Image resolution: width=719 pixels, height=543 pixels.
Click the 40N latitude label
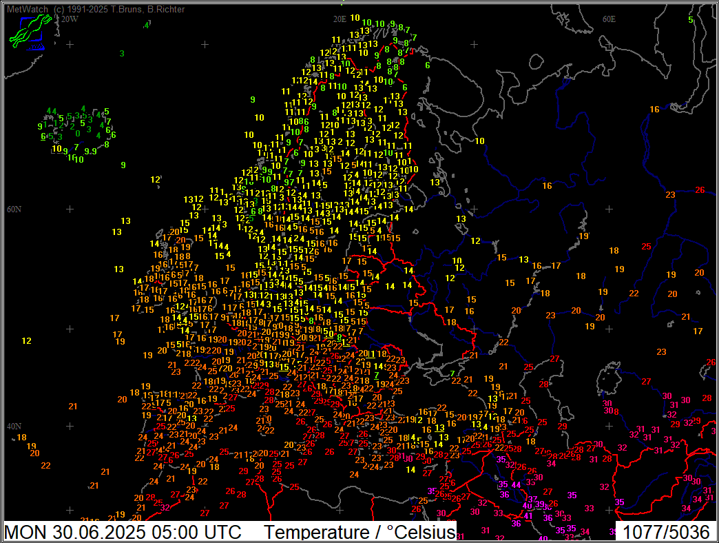point(14,426)
